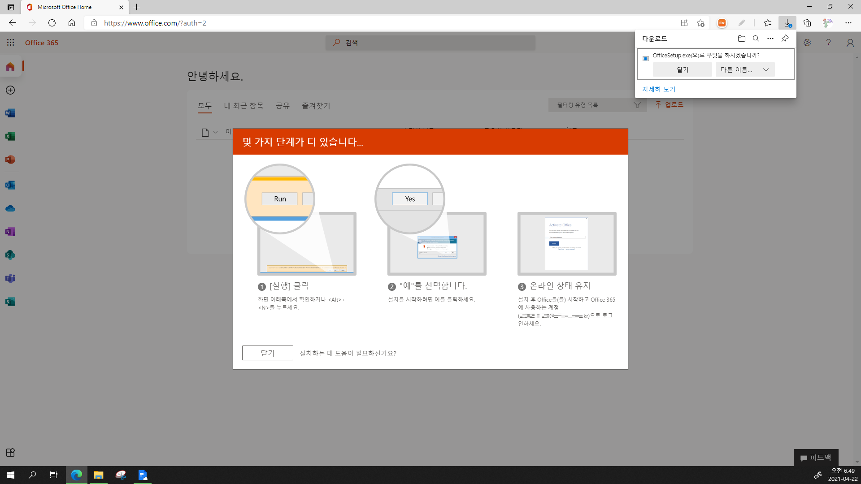Viewport: 861px width, 484px height.
Task: Click the 검색 search box
Action: 430,43
